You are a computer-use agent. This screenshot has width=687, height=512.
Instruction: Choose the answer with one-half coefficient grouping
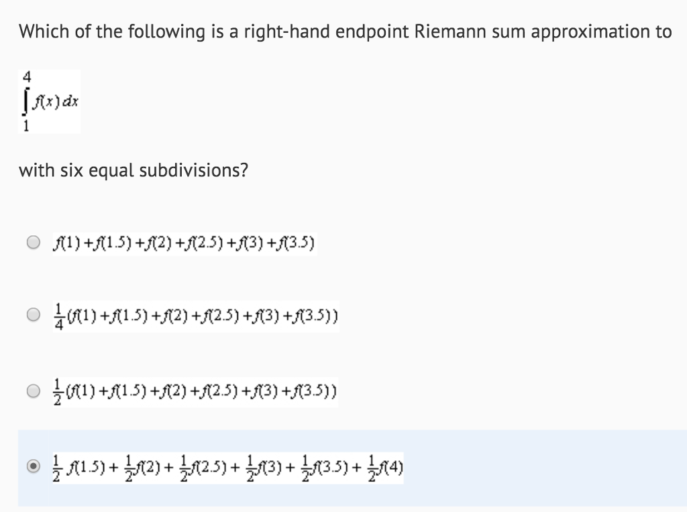tap(195, 391)
